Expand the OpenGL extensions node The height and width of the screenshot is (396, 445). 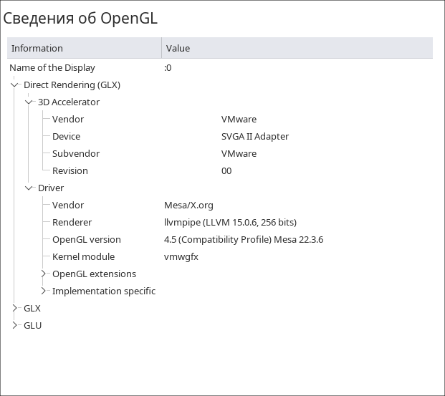[44, 274]
